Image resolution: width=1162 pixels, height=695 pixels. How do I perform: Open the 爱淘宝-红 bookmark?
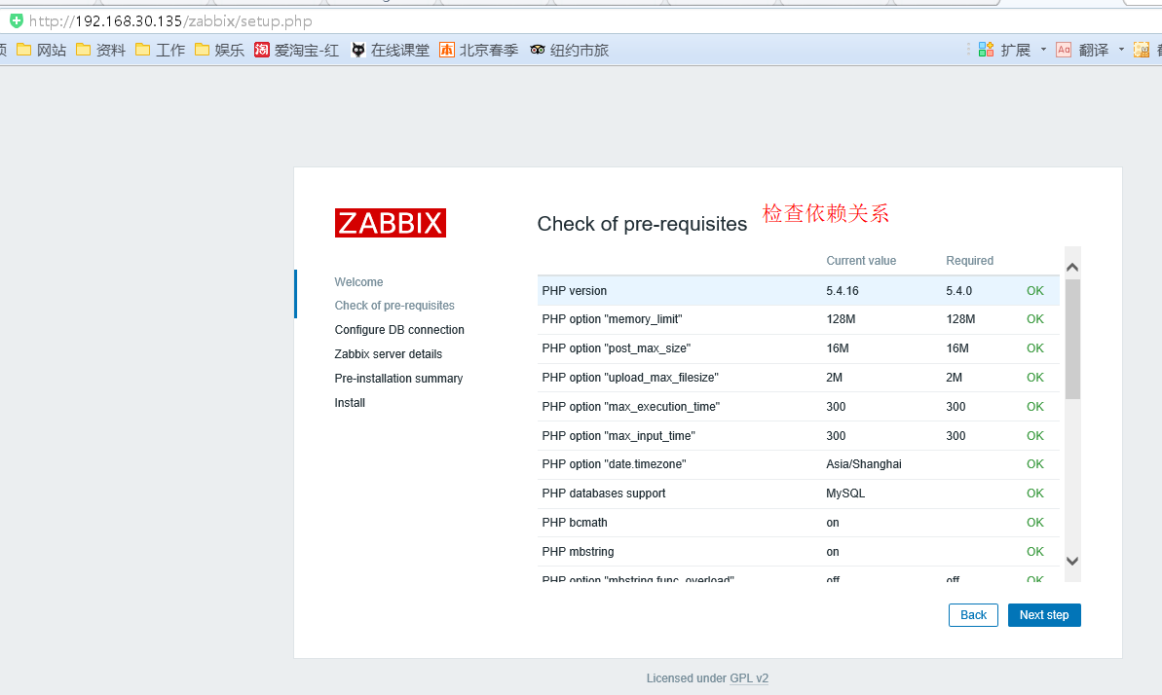click(296, 50)
